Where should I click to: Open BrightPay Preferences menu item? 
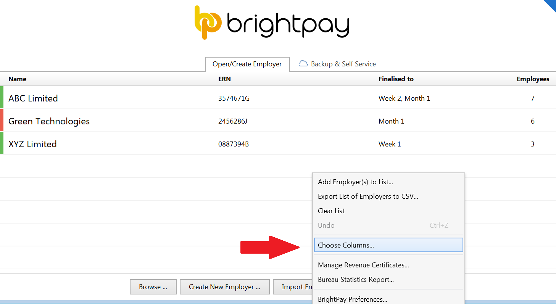[x=388, y=299]
